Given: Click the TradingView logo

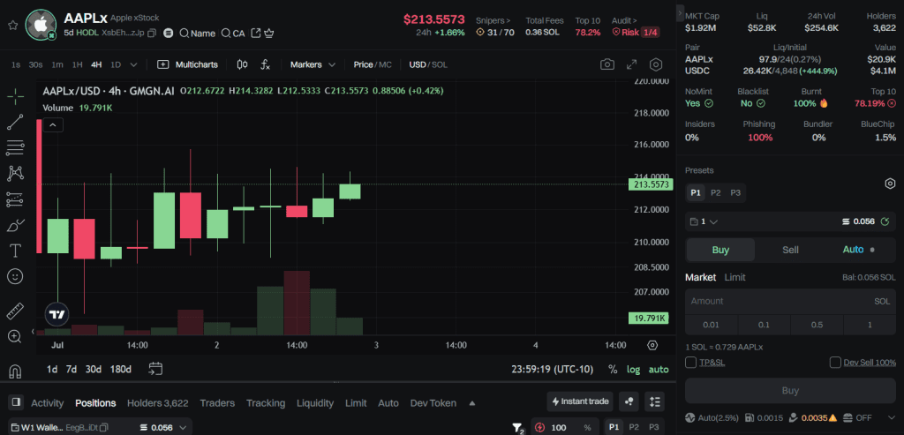Looking at the screenshot, I should [57, 315].
